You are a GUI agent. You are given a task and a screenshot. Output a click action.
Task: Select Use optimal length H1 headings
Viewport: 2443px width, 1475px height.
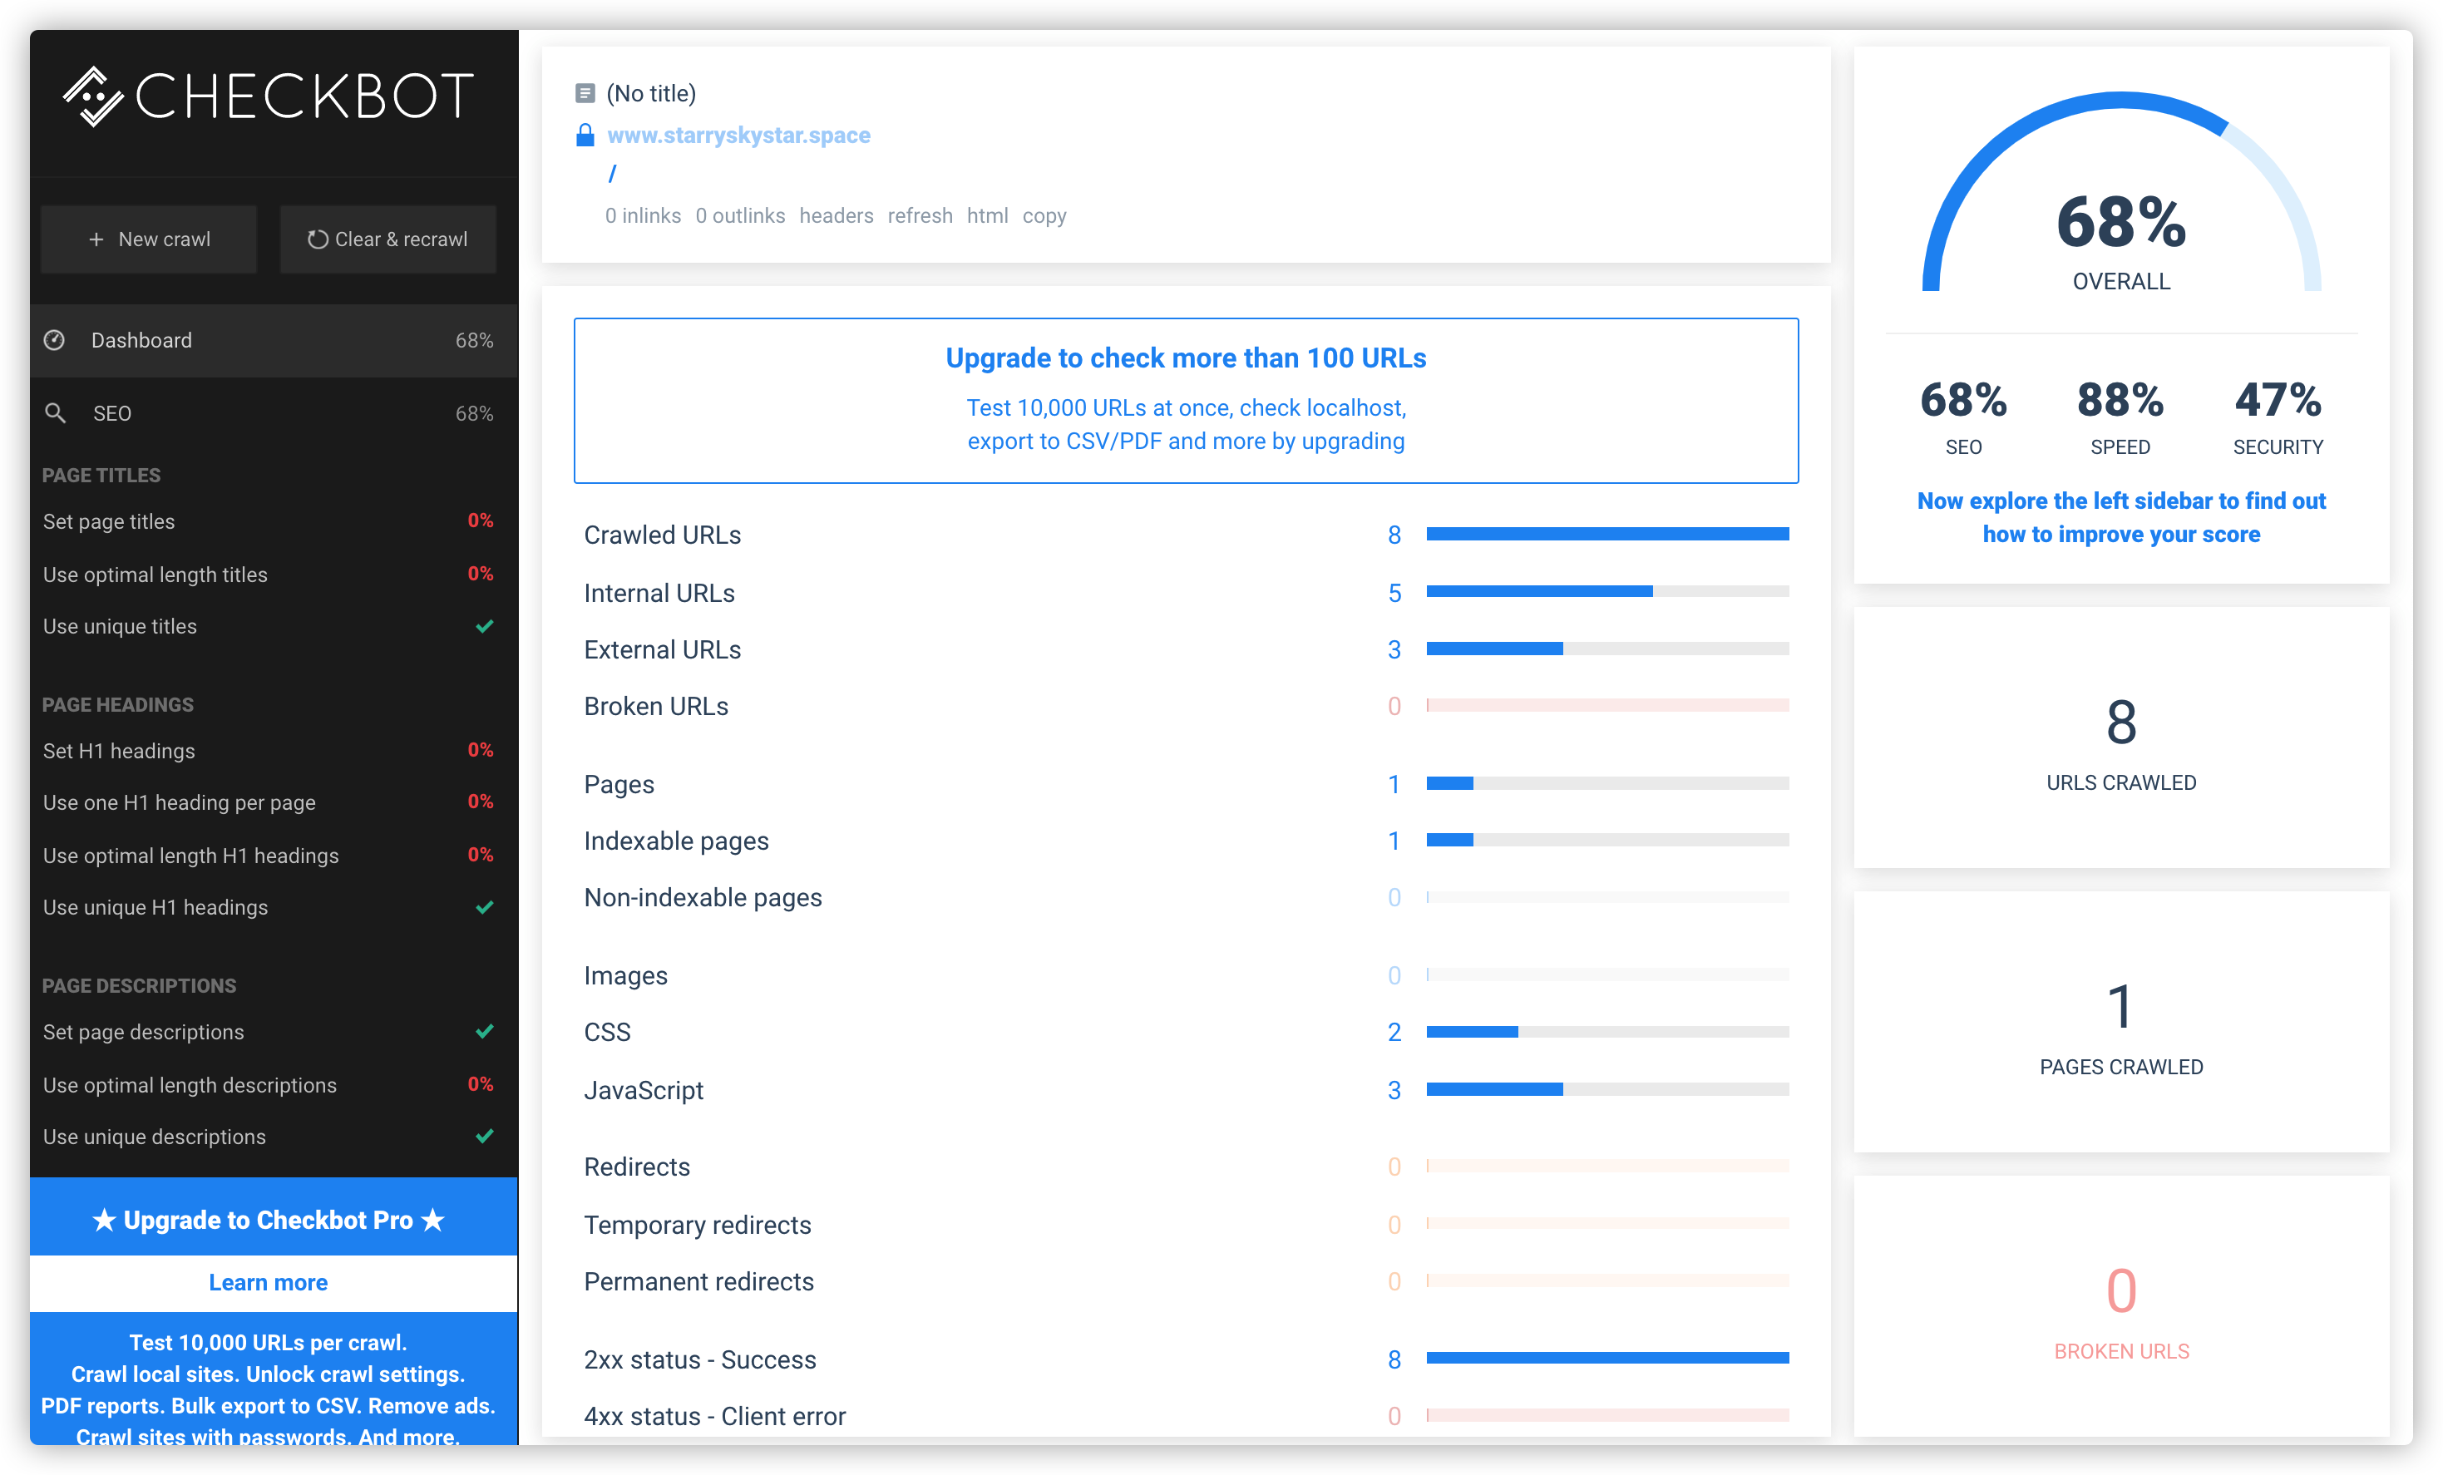[x=268, y=856]
